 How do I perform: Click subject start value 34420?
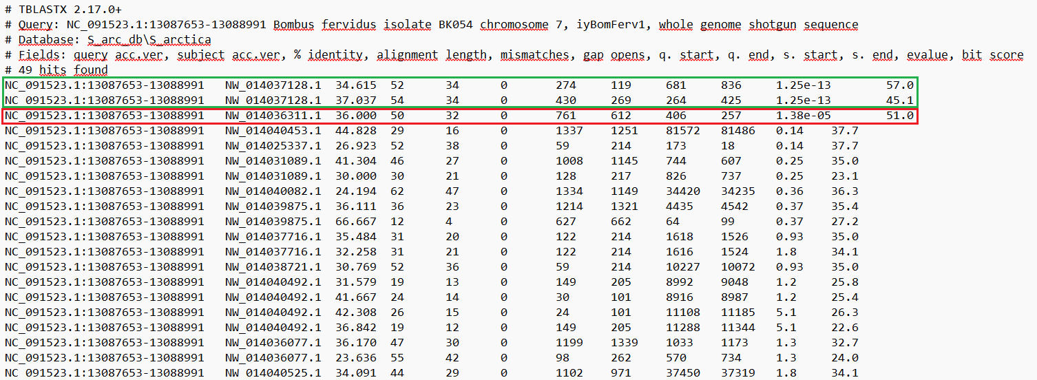683,191
